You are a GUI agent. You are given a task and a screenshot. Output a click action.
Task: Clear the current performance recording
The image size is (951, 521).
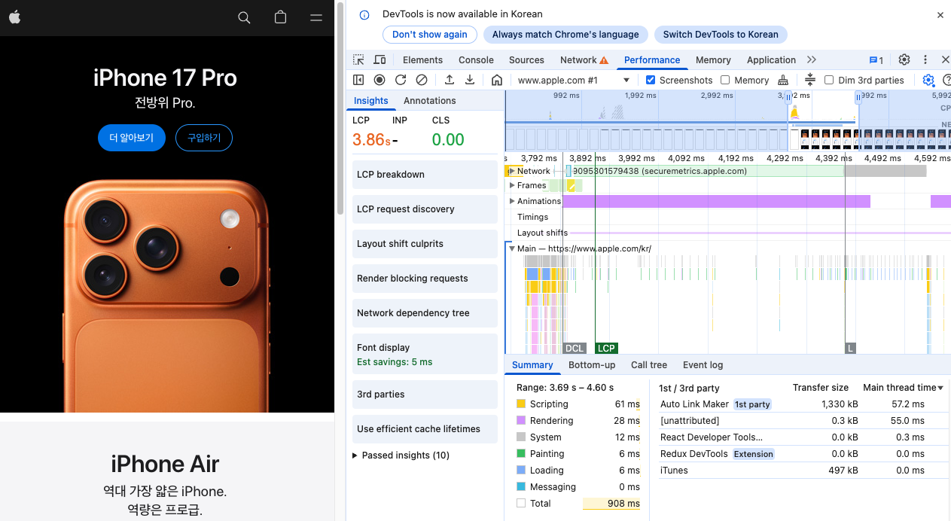pos(422,80)
